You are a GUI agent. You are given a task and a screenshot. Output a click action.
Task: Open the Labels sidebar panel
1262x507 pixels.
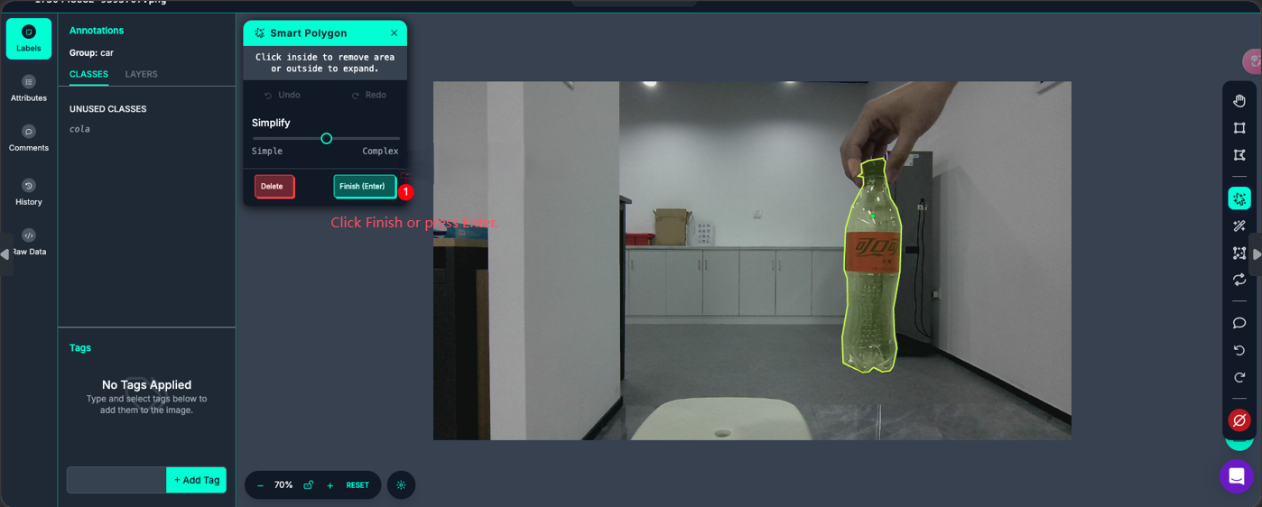click(29, 39)
